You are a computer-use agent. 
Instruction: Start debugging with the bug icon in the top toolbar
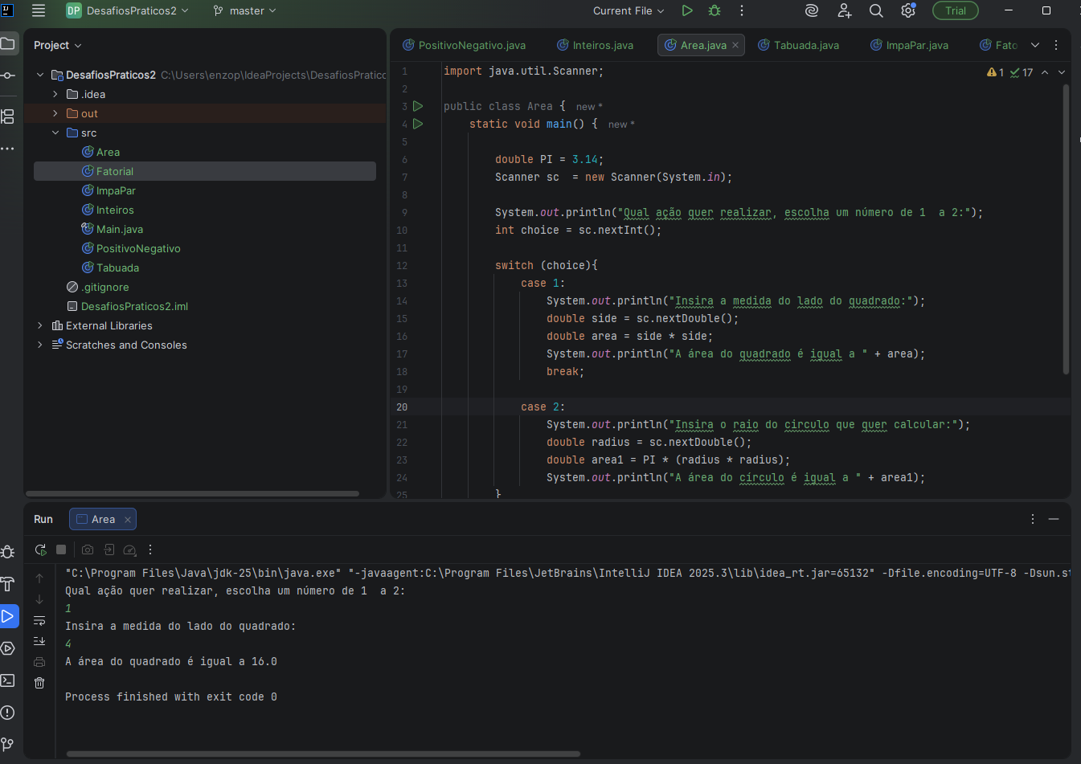(x=715, y=10)
